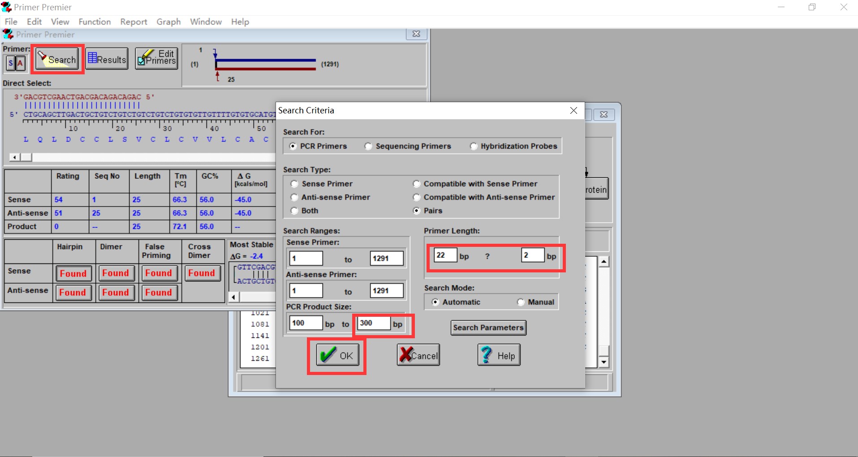This screenshot has height=457, width=858.
Task: Click the Search primer toolbar button
Action: pos(57,59)
